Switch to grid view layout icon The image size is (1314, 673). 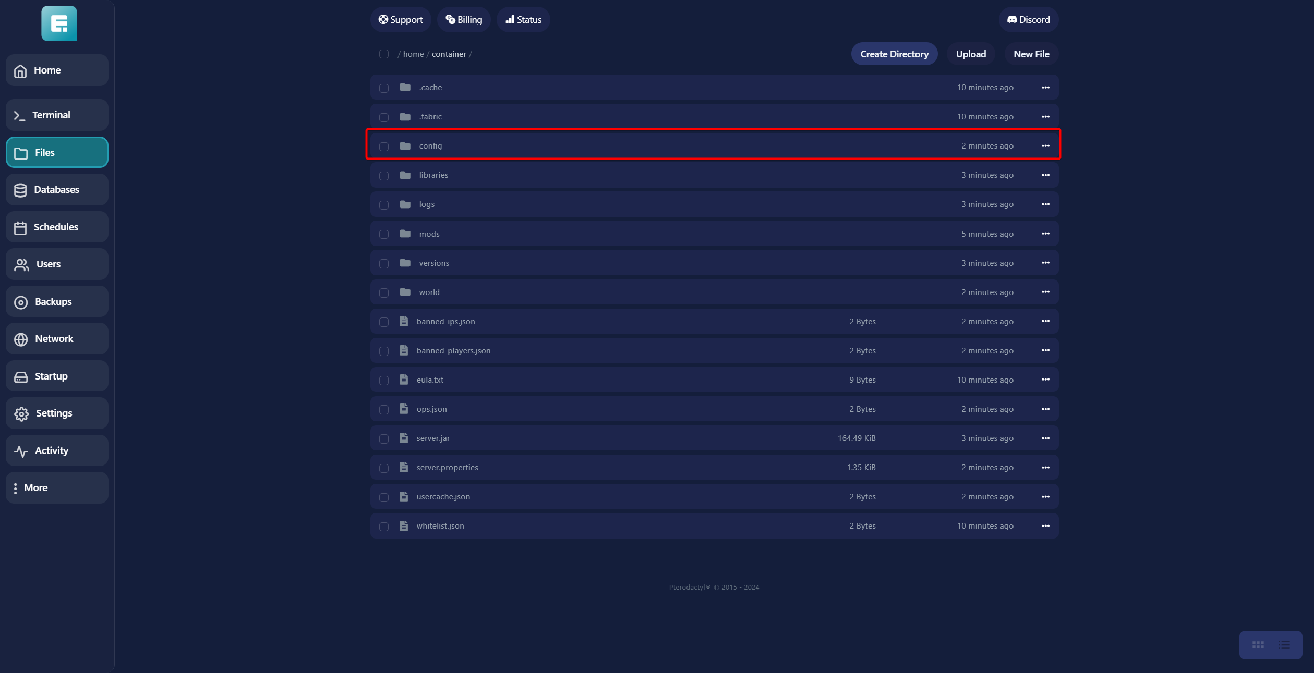[x=1258, y=645]
